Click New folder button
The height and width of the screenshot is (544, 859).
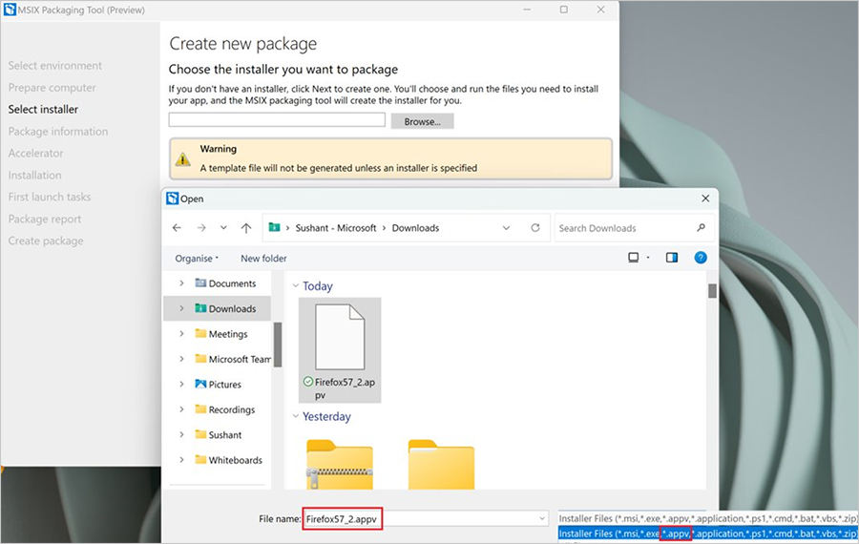pos(263,258)
